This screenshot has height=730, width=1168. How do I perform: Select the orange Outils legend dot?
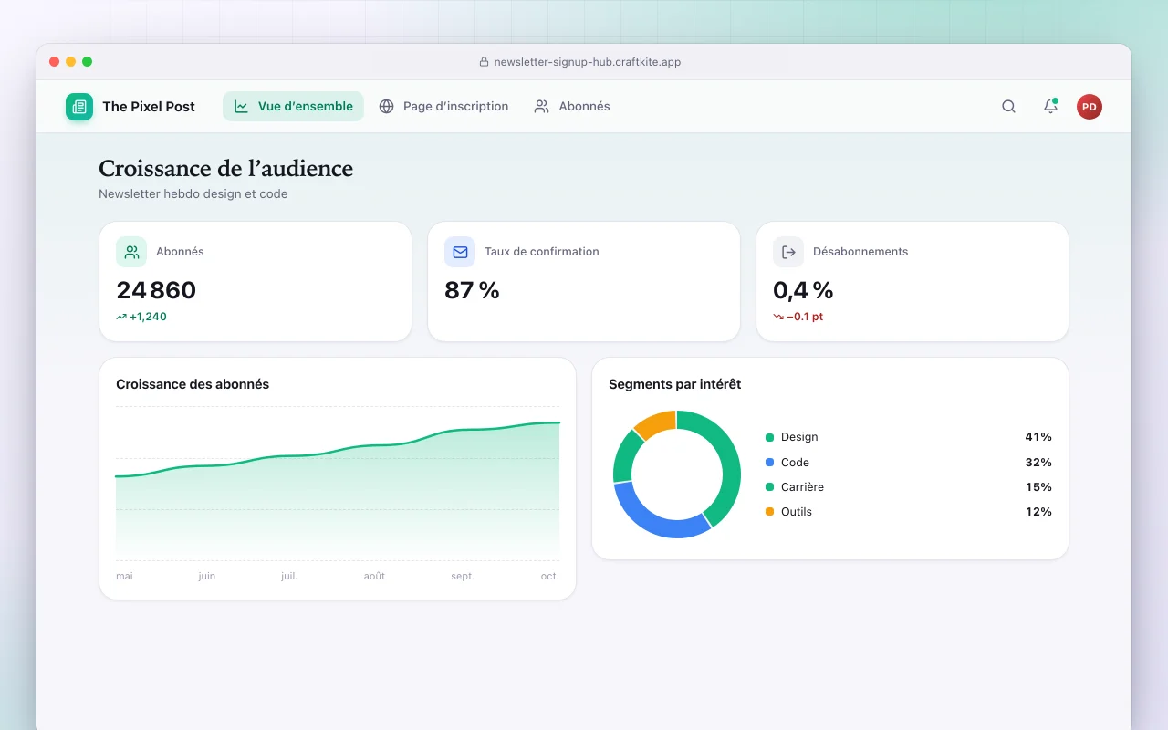(x=769, y=512)
